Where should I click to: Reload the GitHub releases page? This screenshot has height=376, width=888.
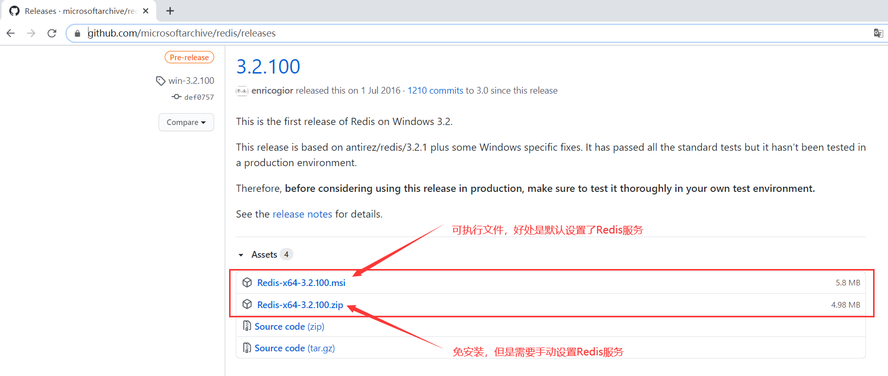tap(52, 33)
